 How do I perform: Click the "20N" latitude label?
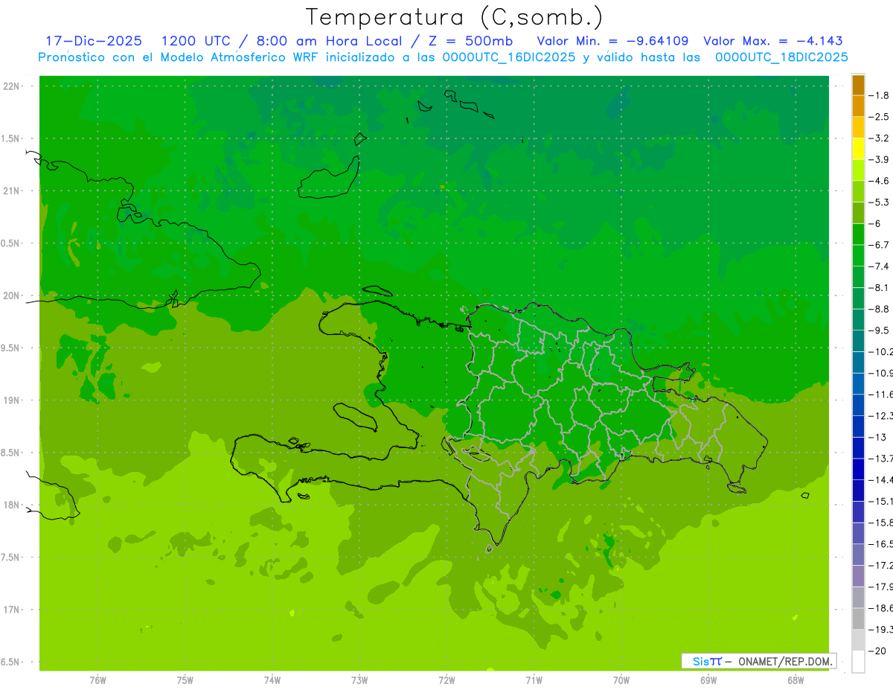13,296
